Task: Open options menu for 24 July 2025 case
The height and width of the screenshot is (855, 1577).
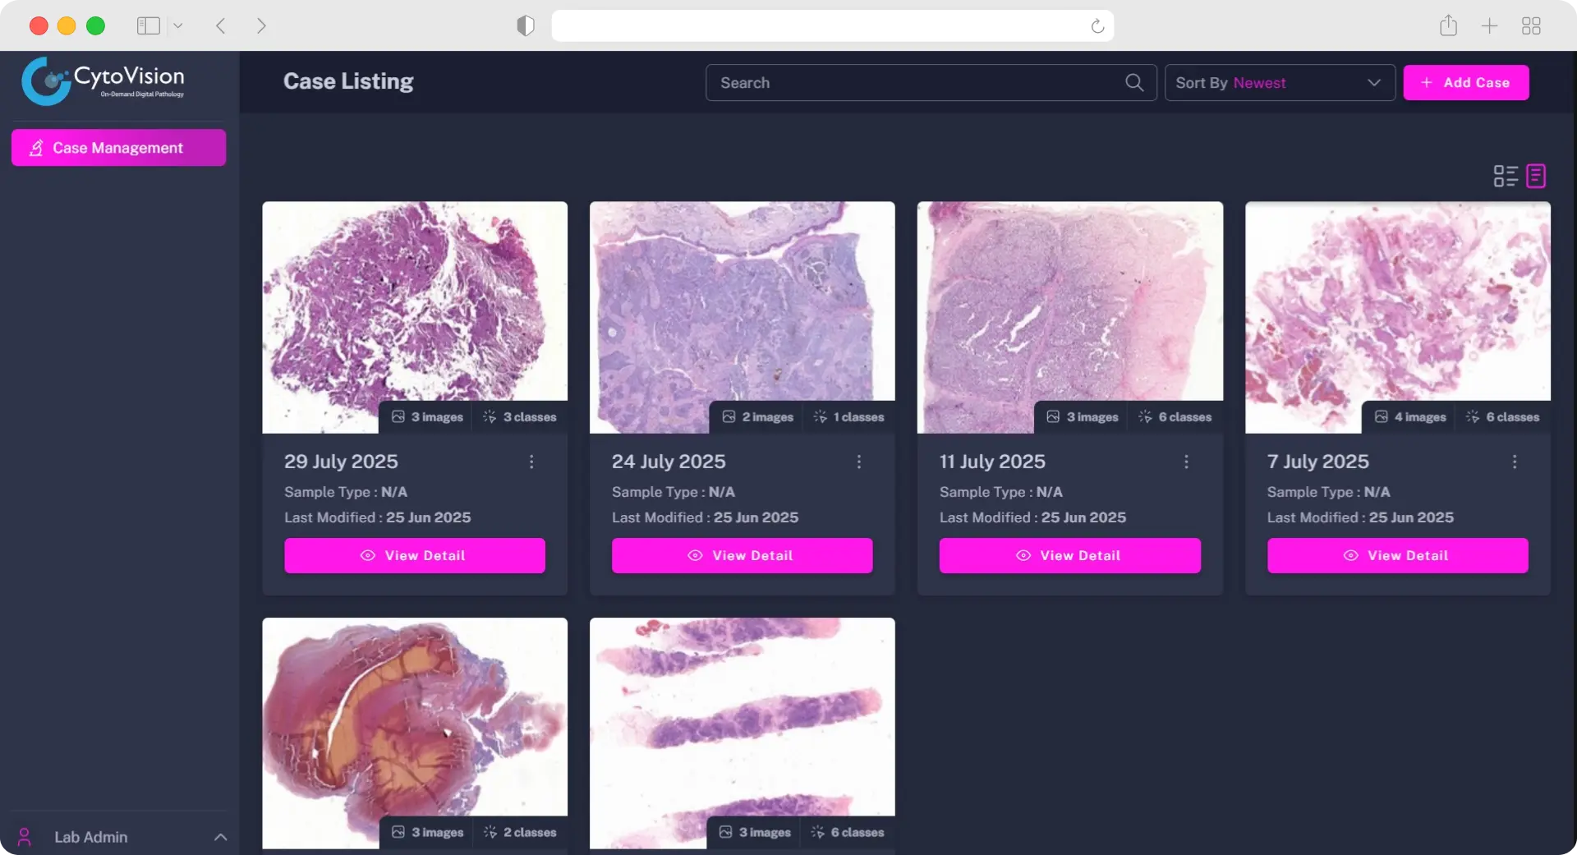Action: [859, 462]
